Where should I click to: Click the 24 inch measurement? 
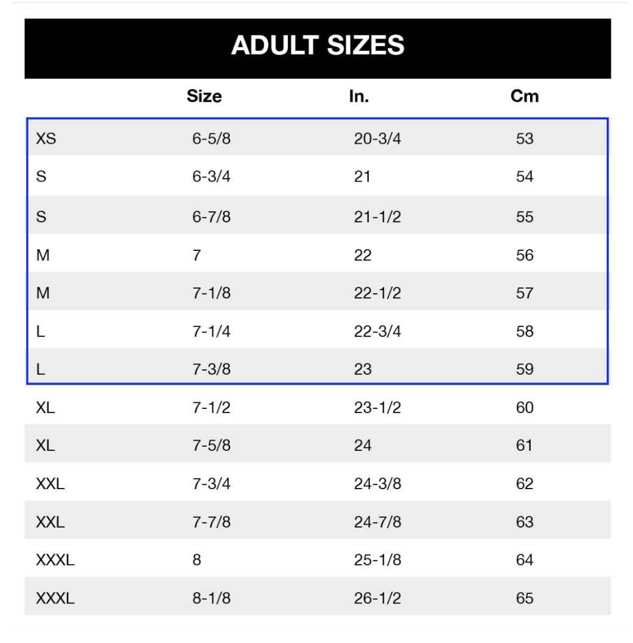[x=363, y=445]
